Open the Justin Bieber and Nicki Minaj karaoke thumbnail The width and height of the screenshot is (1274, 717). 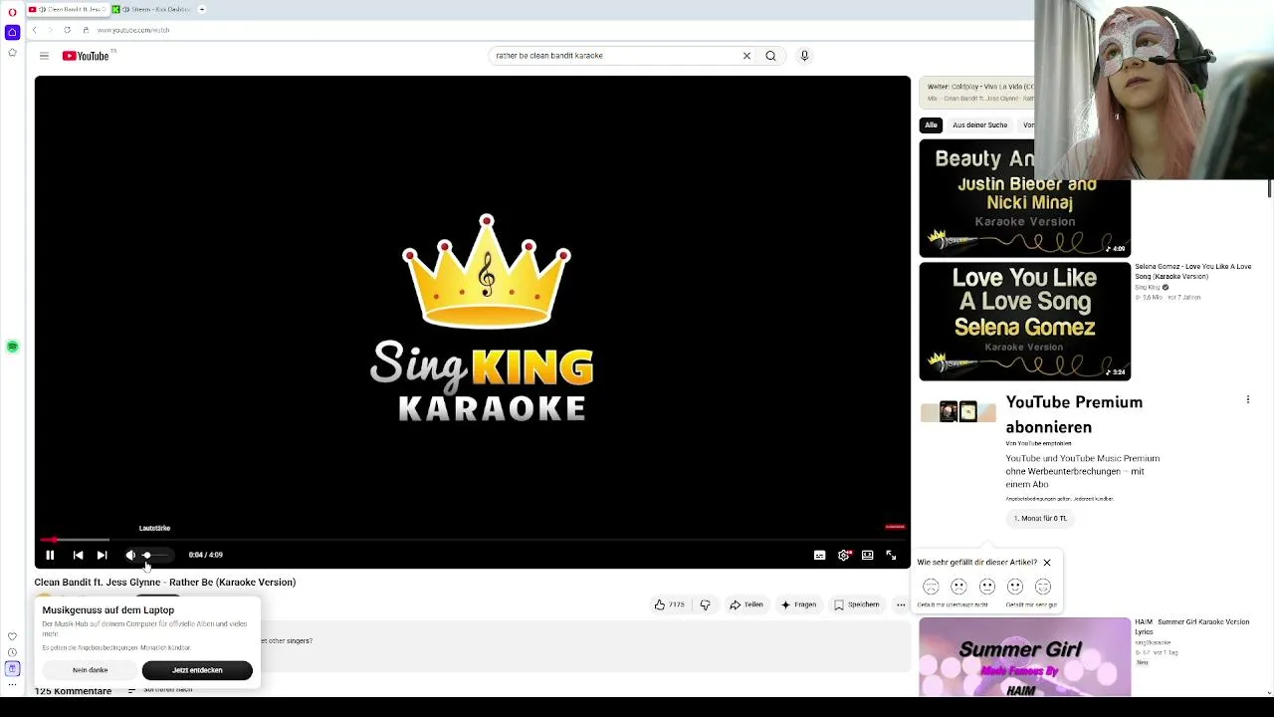pyautogui.click(x=1024, y=197)
